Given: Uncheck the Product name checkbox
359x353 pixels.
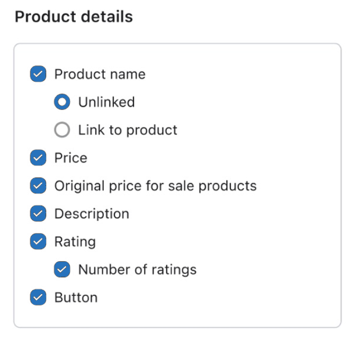Looking at the screenshot, I should pos(38,74).
